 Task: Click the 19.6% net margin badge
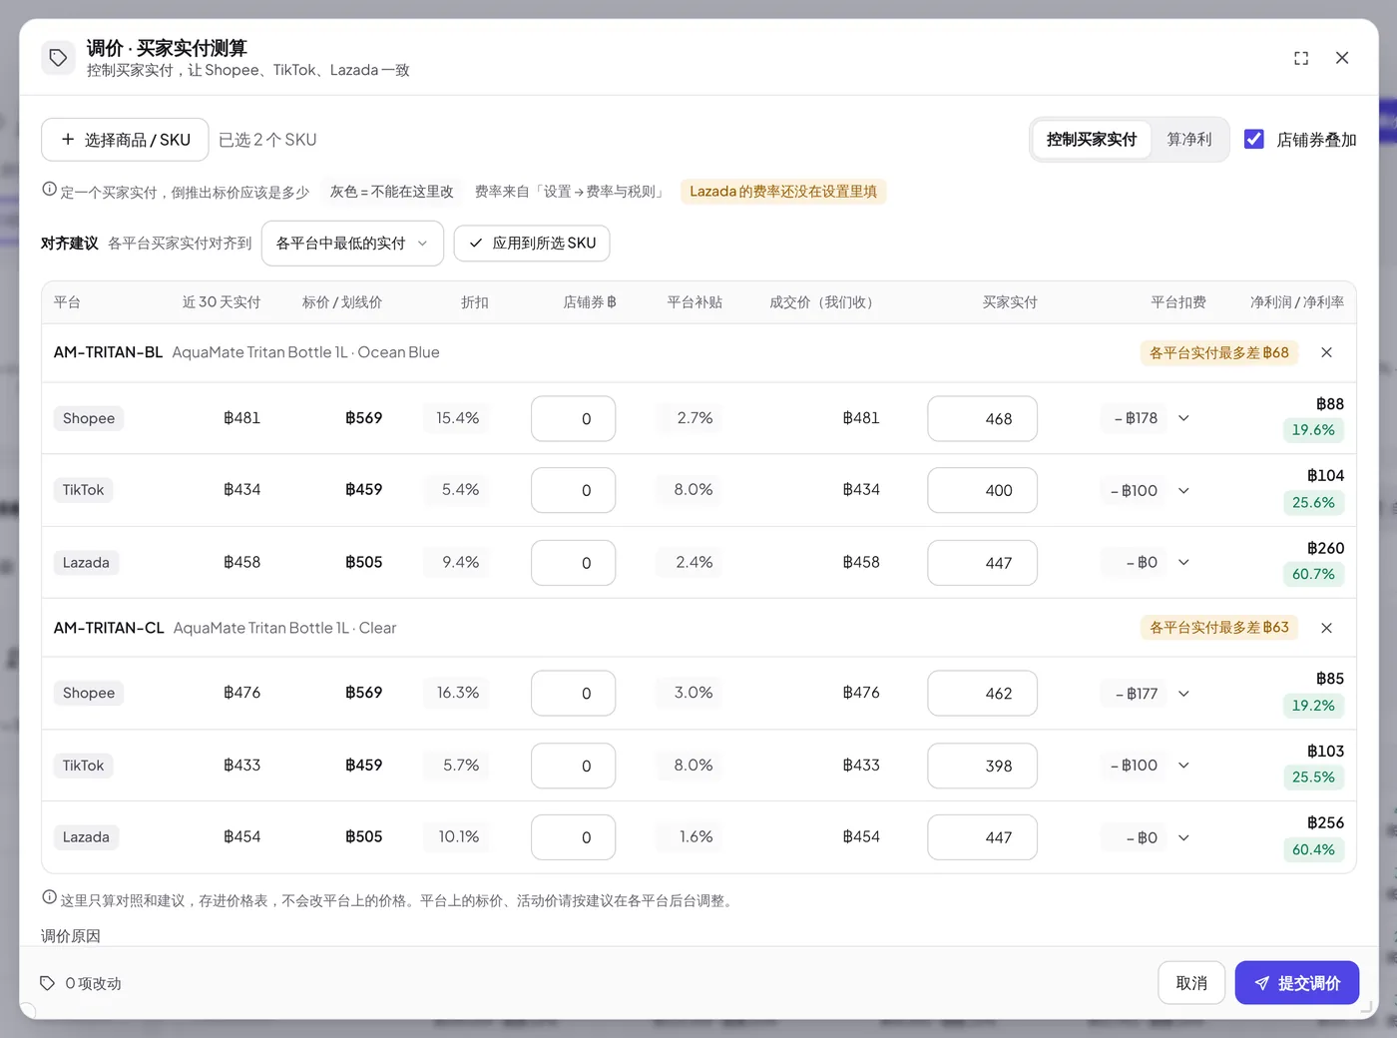pos(1313,430)
